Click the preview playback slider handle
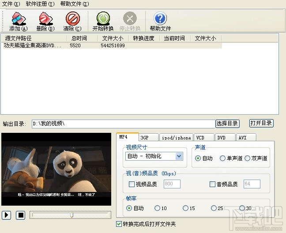286x233 pixels. (71, 215)
